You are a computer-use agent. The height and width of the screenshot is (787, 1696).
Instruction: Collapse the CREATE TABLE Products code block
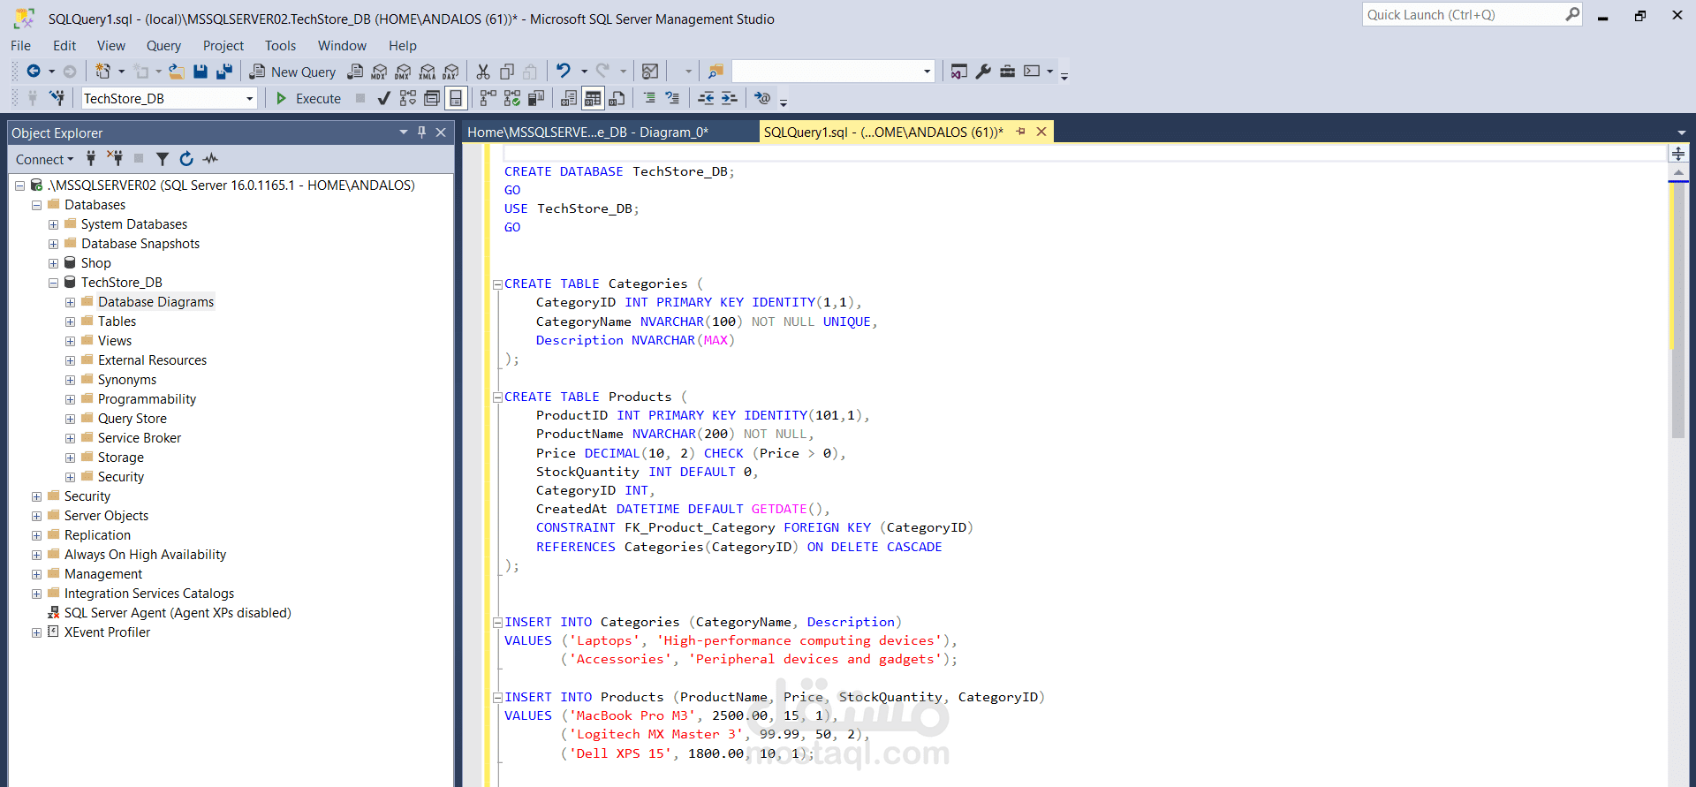click(x=497, y=397)
